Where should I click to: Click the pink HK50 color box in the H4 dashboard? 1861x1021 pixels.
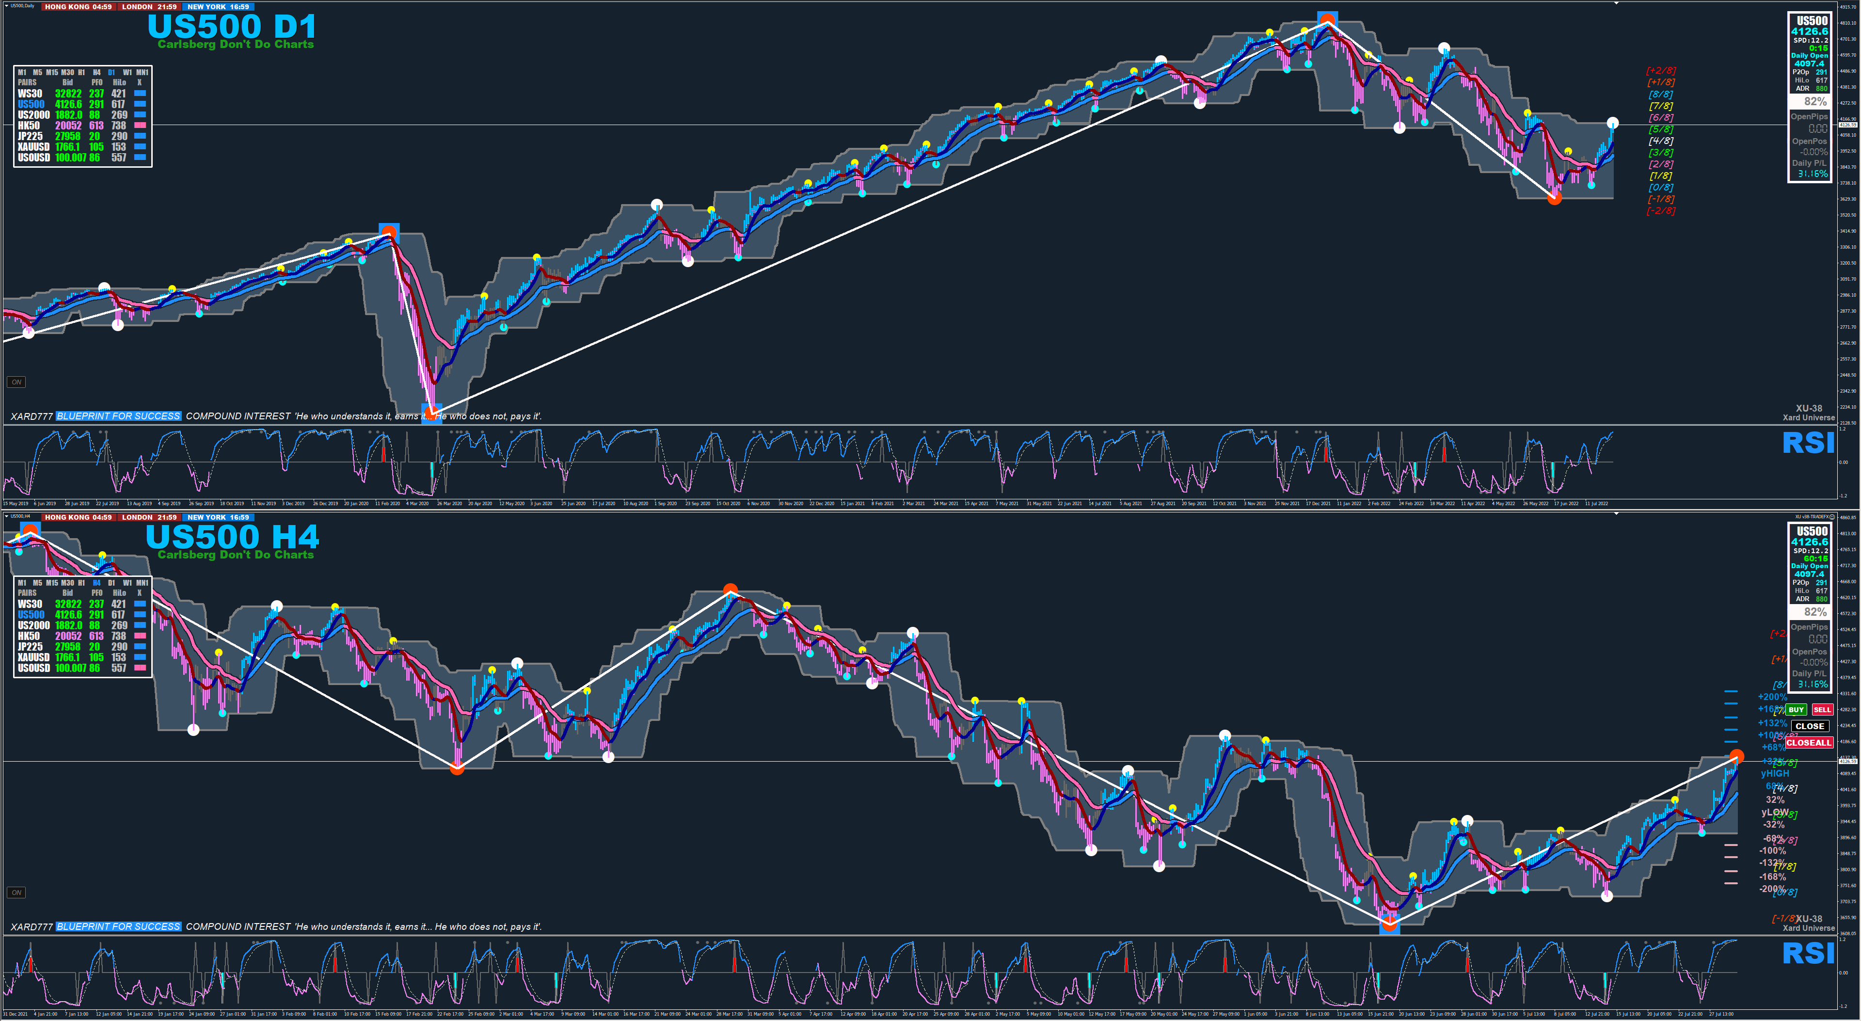pos(140,636)
